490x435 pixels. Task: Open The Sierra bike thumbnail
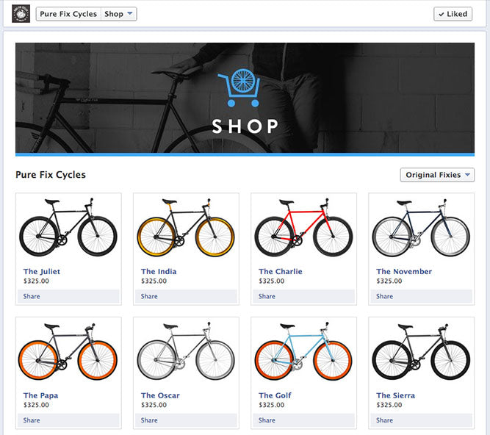coord(421,352)
